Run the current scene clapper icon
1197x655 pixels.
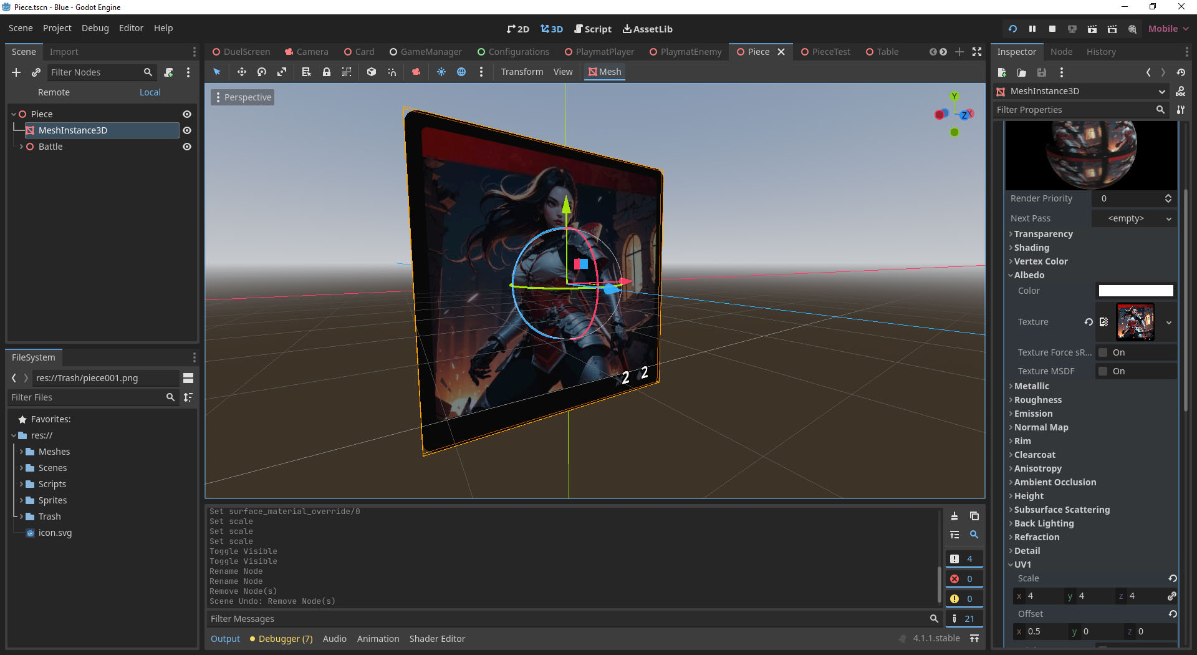pyautogui.click(x=1092, y=29)
